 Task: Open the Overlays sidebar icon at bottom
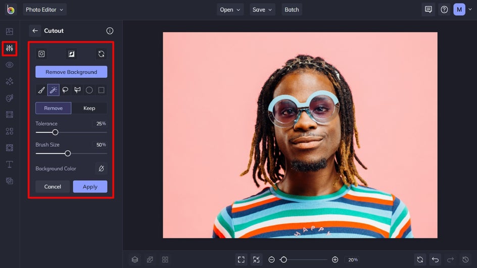click(10, 181)
